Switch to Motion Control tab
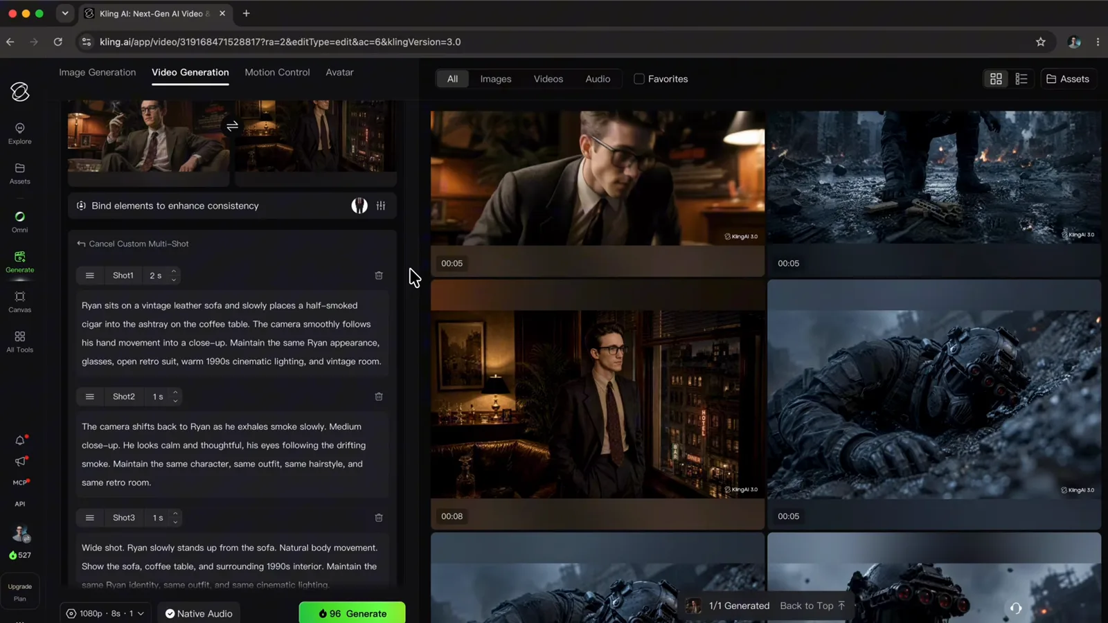The width and height of the screenshot is (1108, 623). click(x=277, y=72)
